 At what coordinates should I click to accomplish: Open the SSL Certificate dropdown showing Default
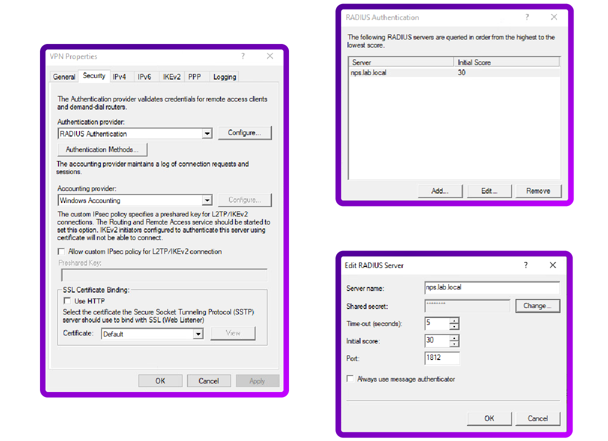(198, 333)
